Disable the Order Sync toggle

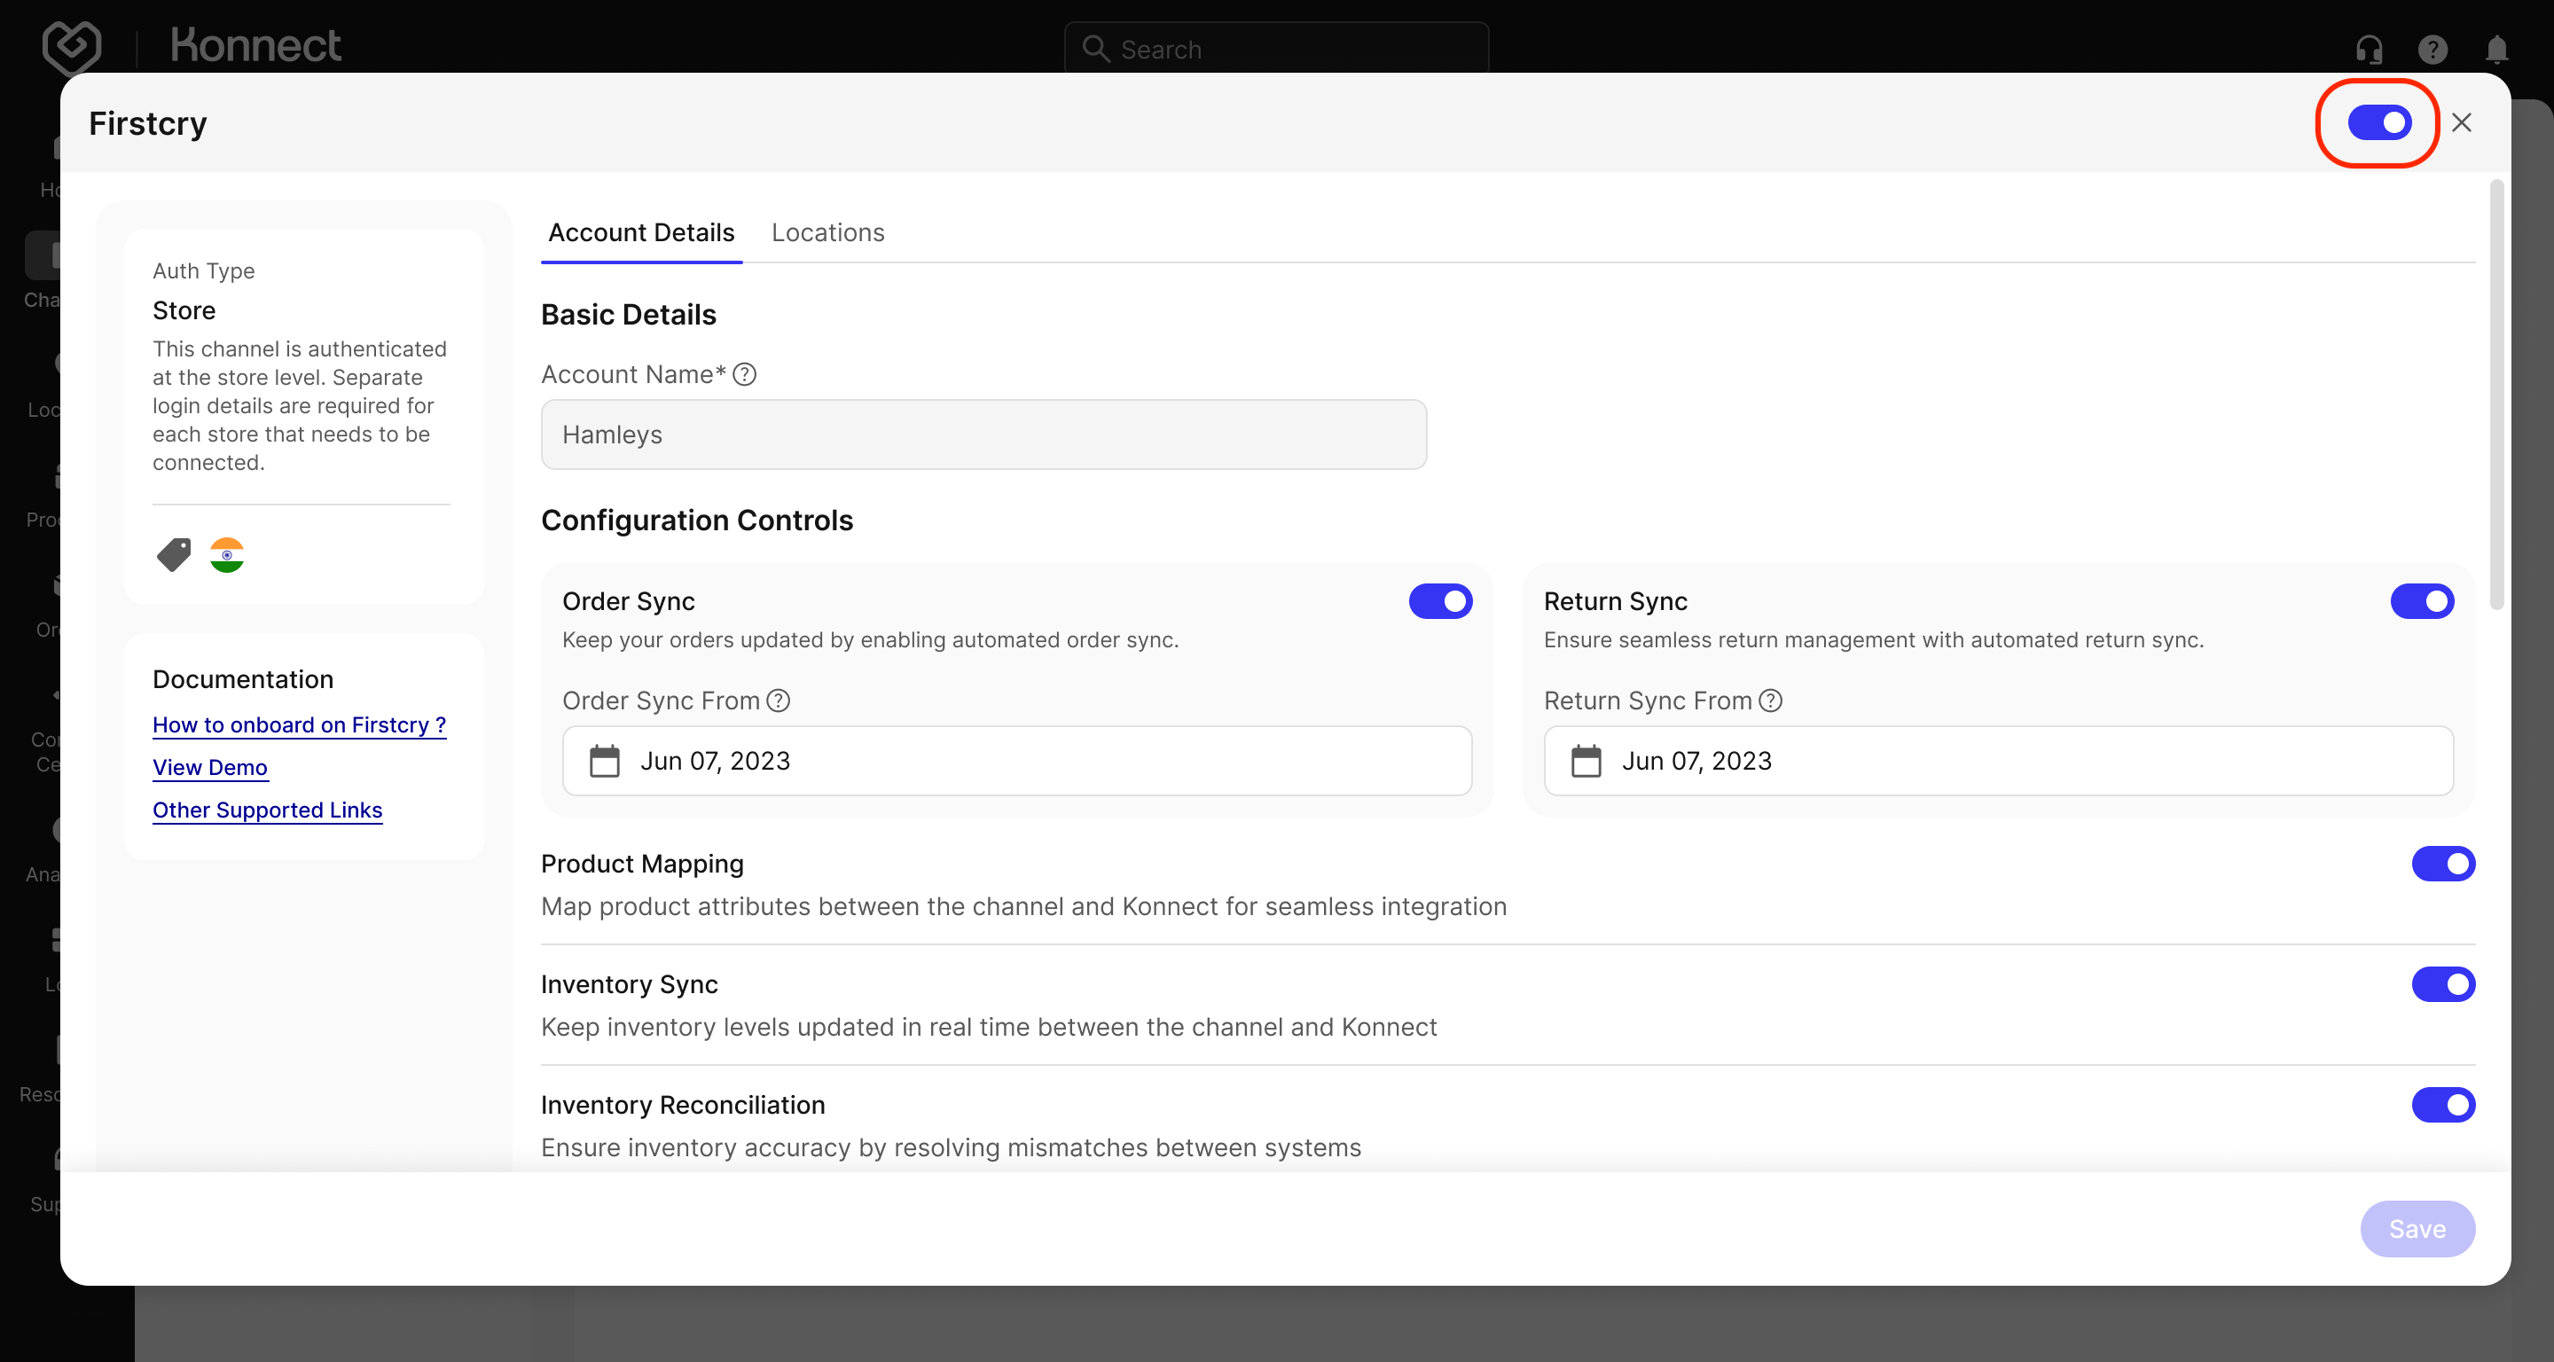point(1440,600)
